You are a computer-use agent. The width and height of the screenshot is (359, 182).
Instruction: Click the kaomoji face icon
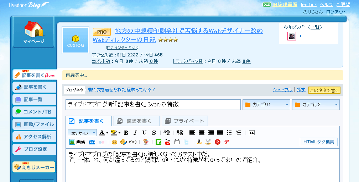pyautogui.click(x=133, y=142)
